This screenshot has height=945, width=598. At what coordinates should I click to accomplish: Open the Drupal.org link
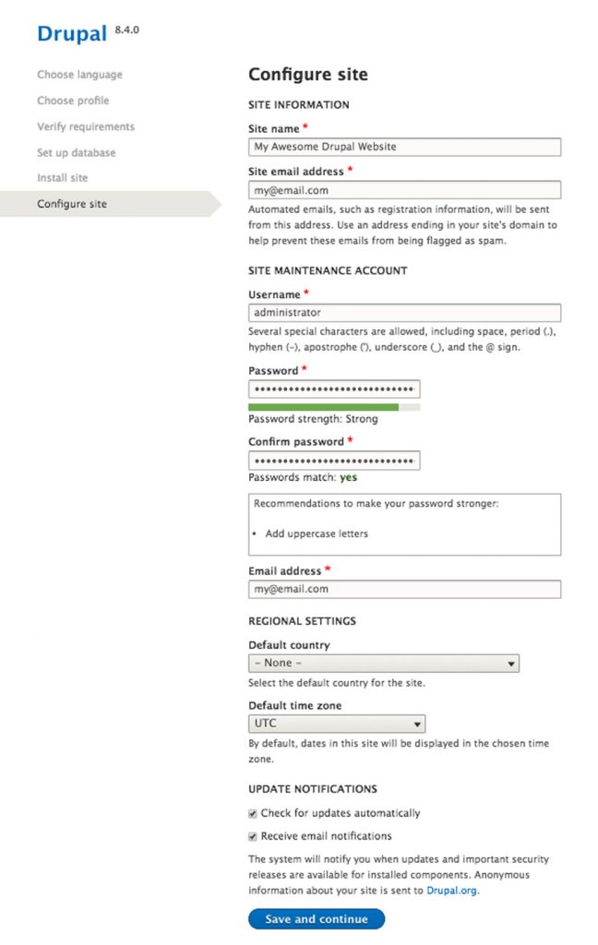[451, 891]
